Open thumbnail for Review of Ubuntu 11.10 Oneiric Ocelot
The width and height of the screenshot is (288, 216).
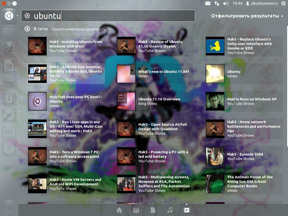pos(126,46)
